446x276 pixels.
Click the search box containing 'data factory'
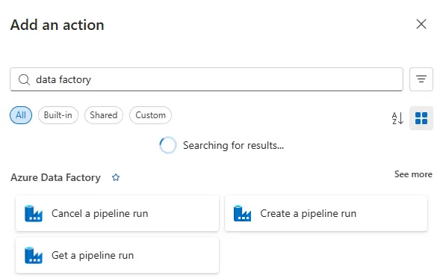coord(206,79)
